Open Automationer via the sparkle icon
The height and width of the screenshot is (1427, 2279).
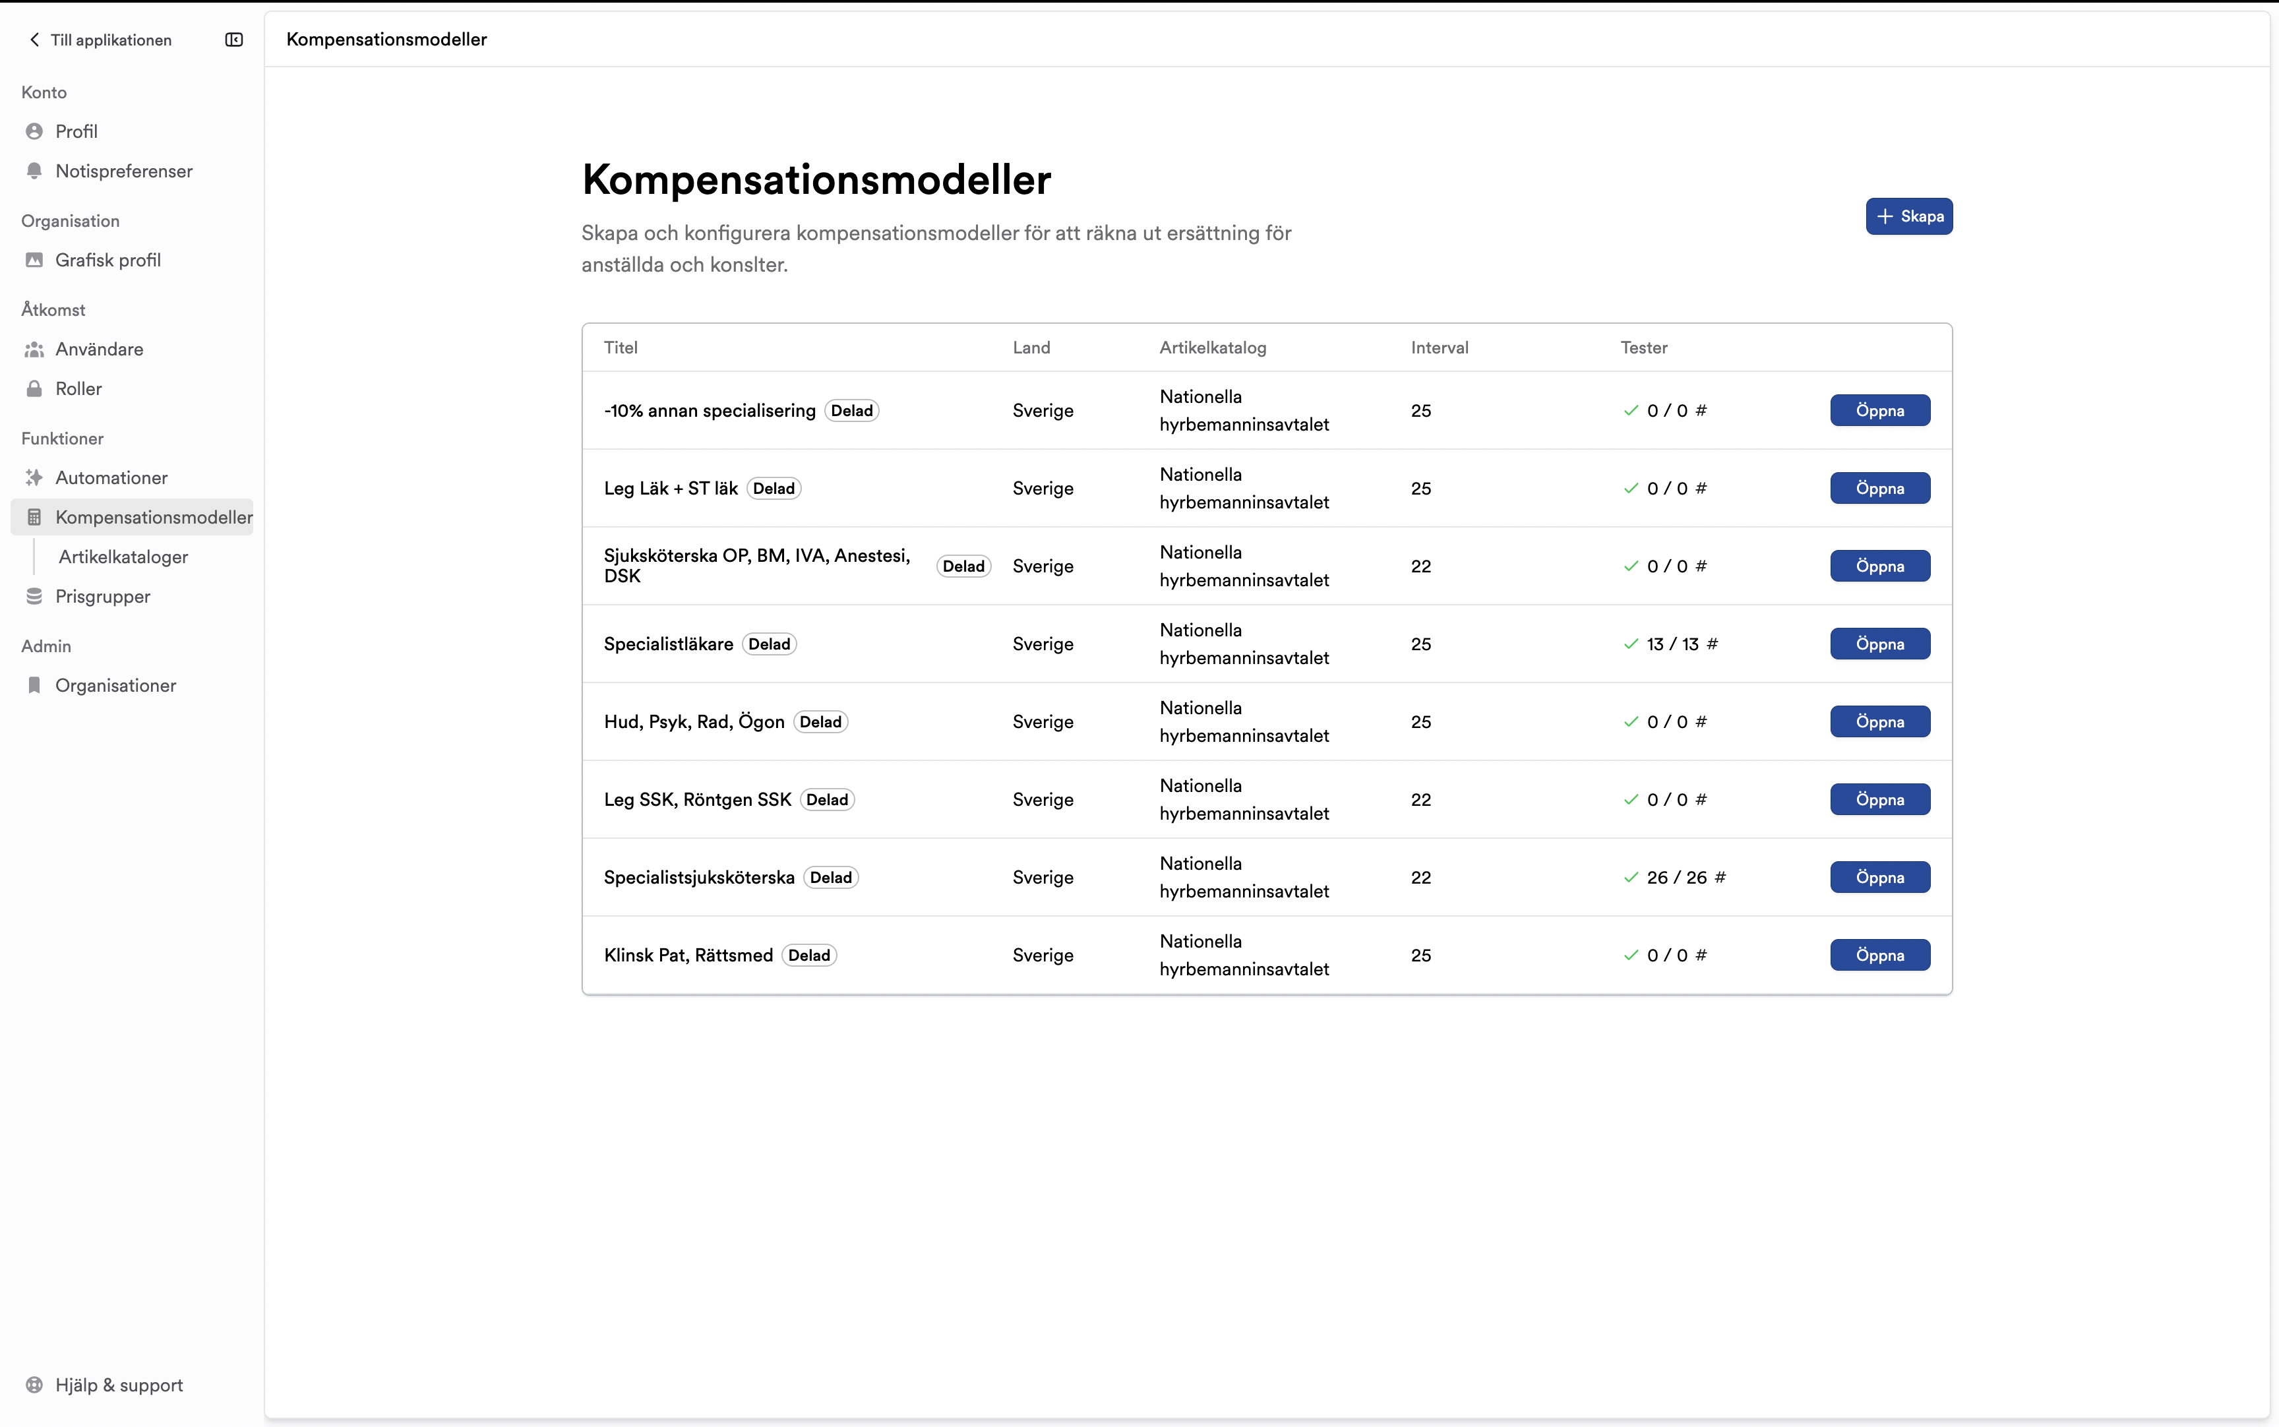tap(35, 477)
